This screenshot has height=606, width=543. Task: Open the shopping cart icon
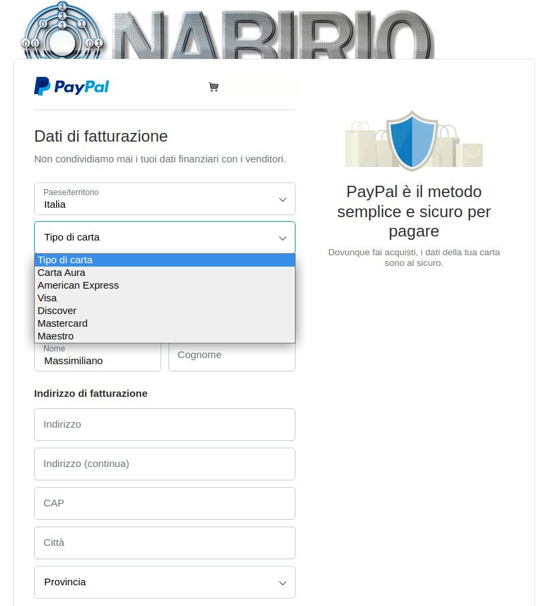point(213,87)
